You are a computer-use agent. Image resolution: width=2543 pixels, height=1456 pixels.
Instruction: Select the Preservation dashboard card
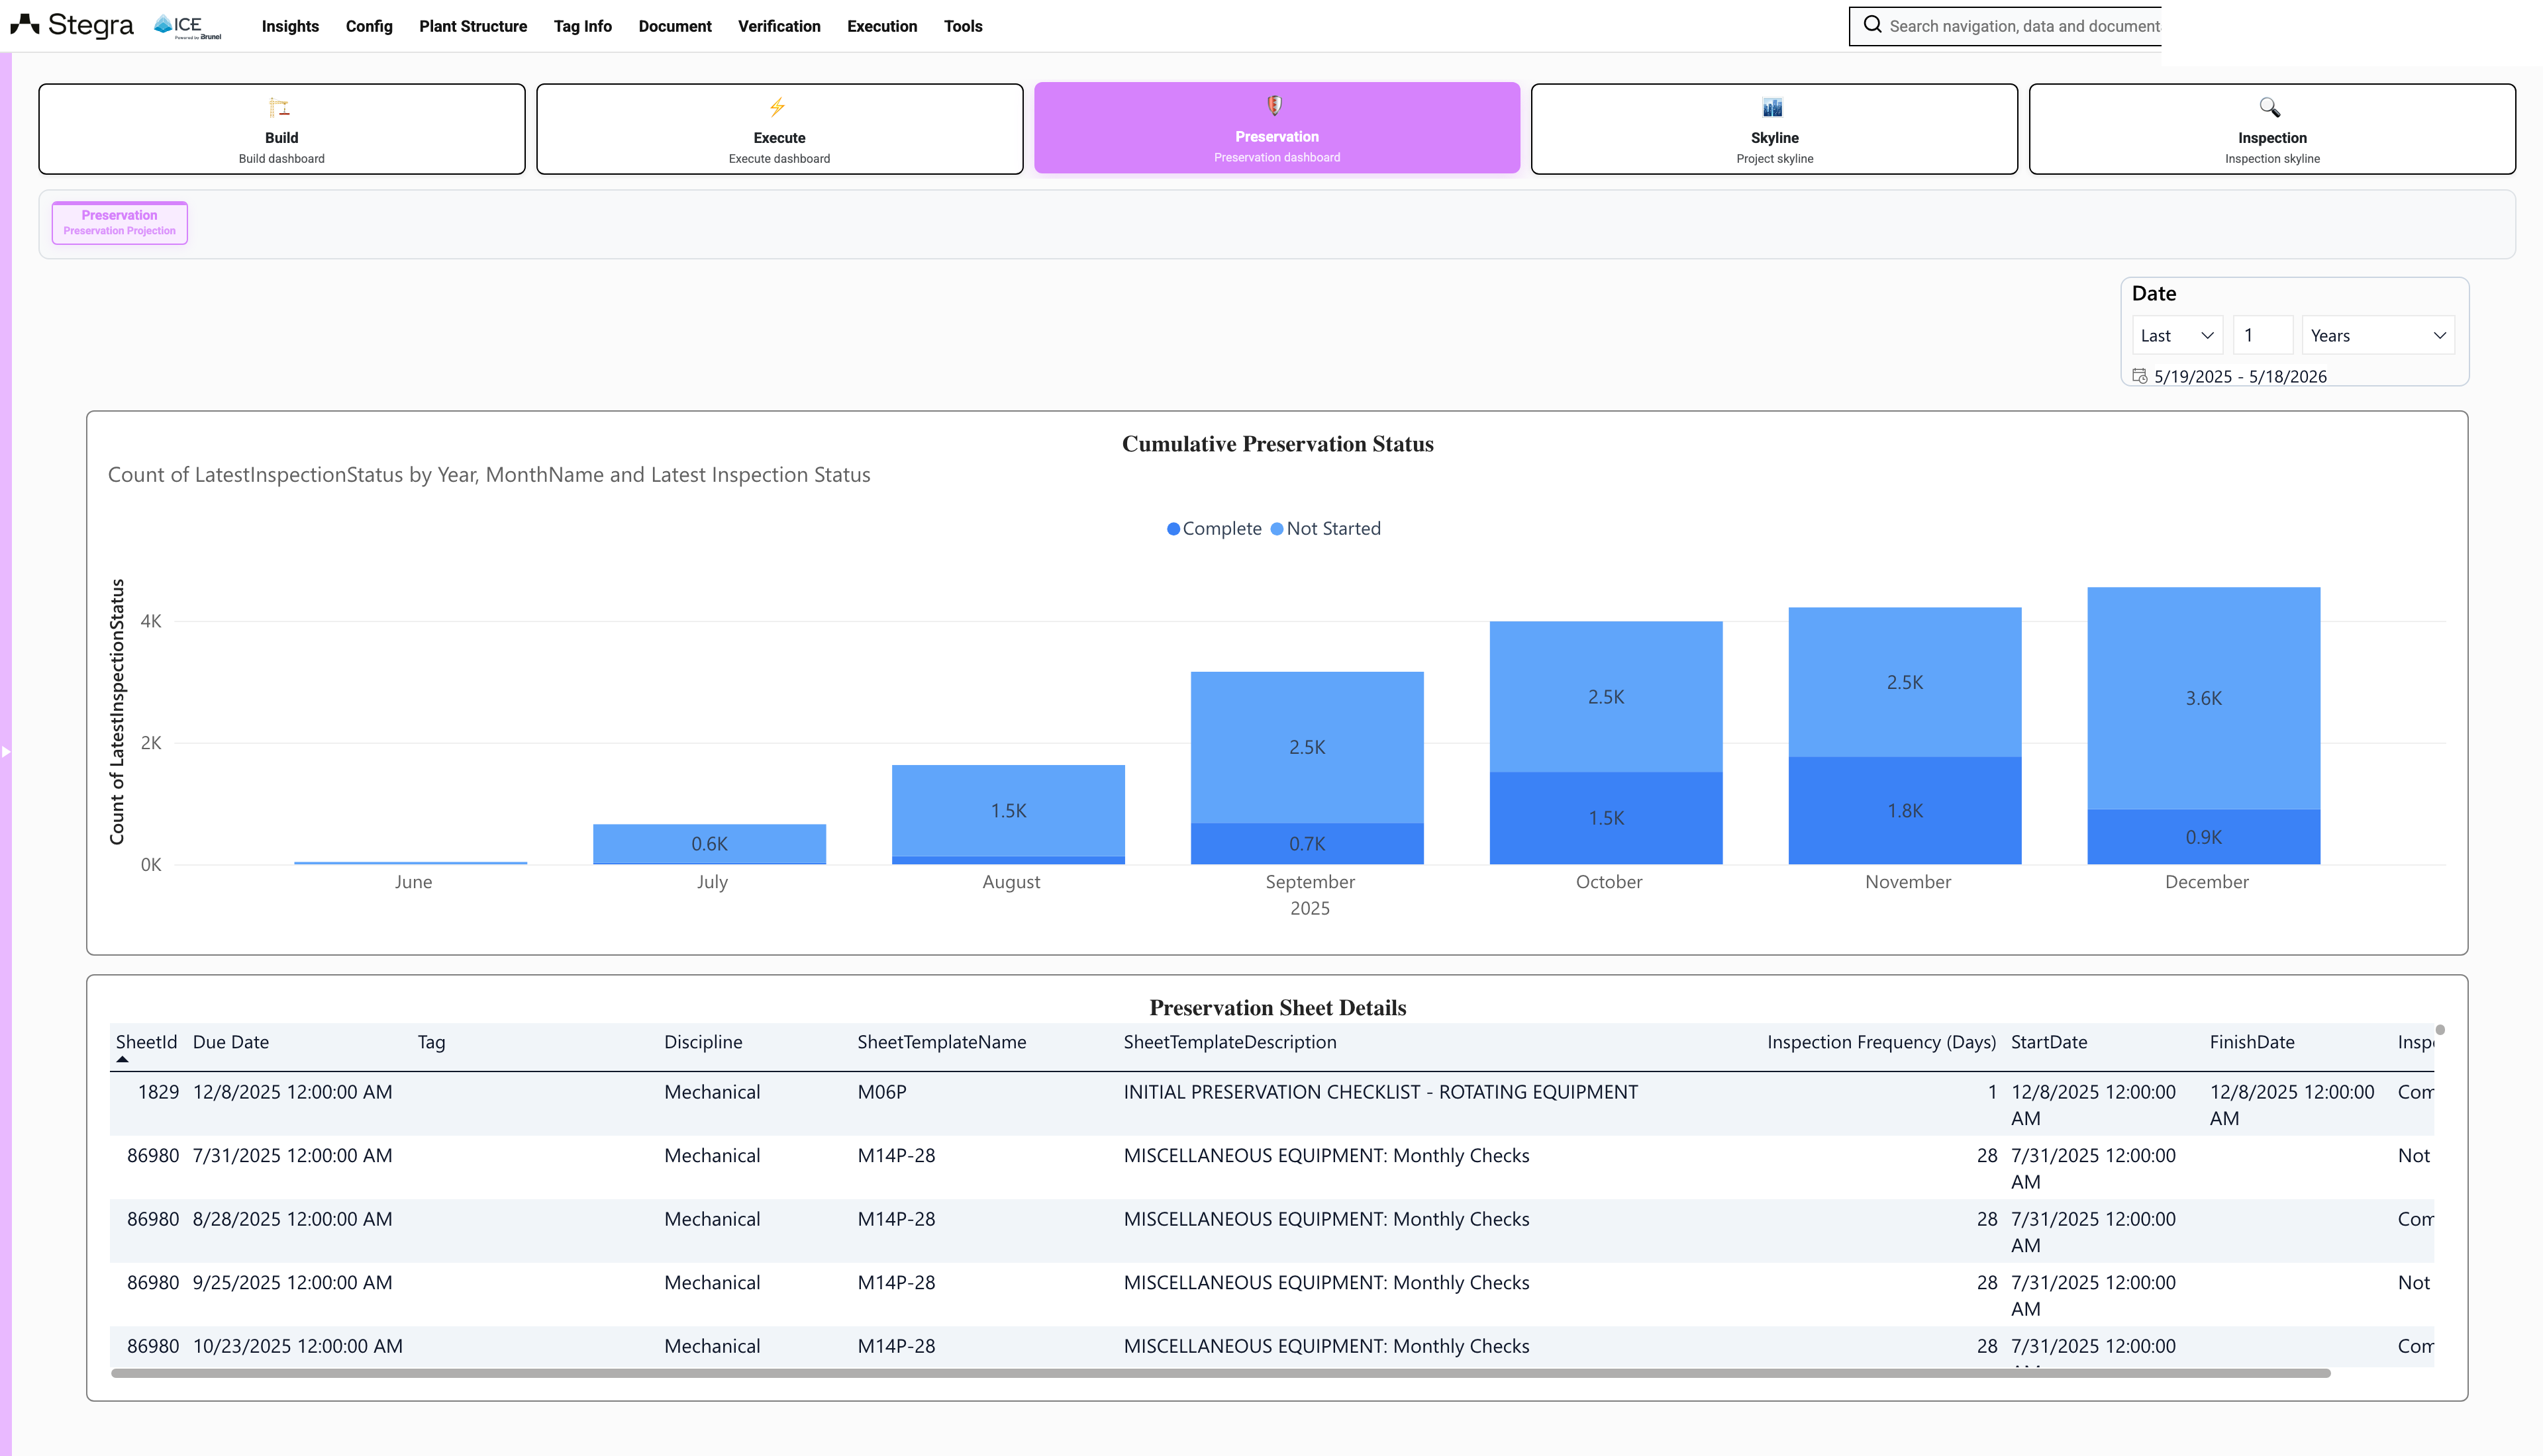point(1277,128)
